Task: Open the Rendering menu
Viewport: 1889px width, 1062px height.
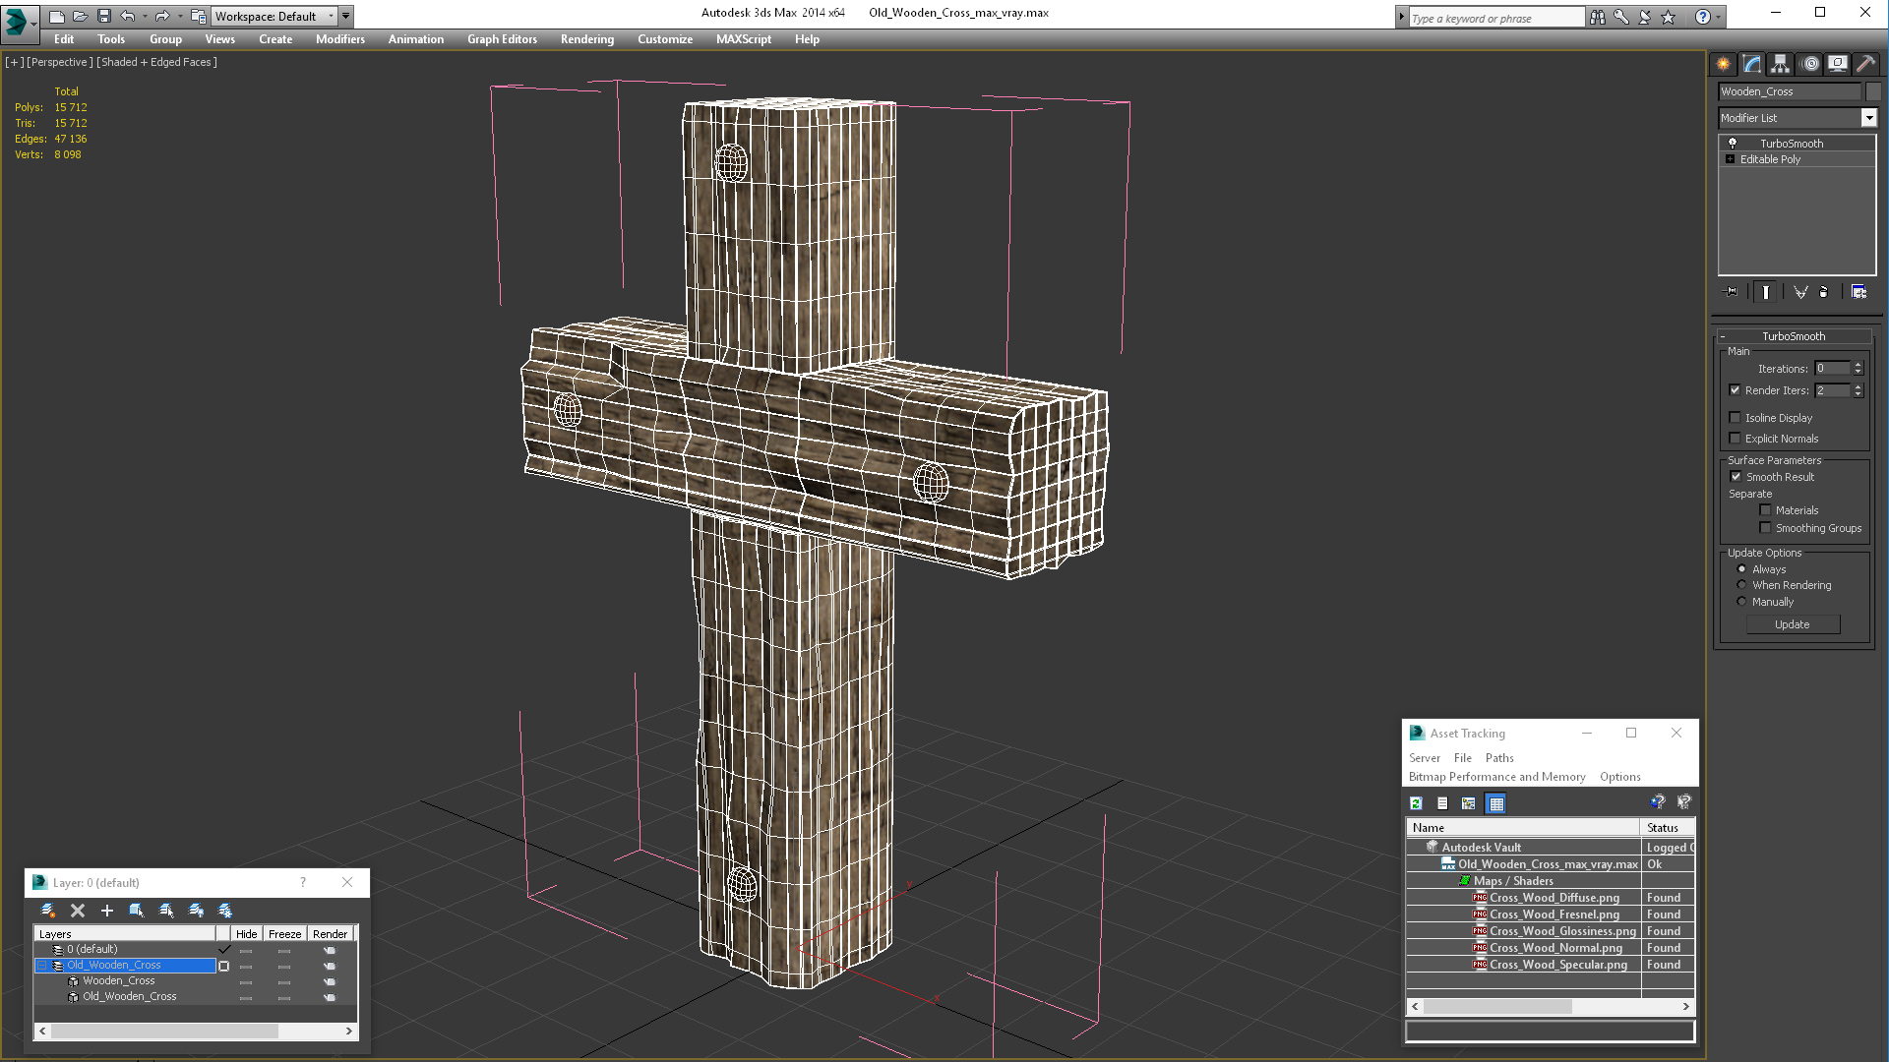Action: [586, 39]
